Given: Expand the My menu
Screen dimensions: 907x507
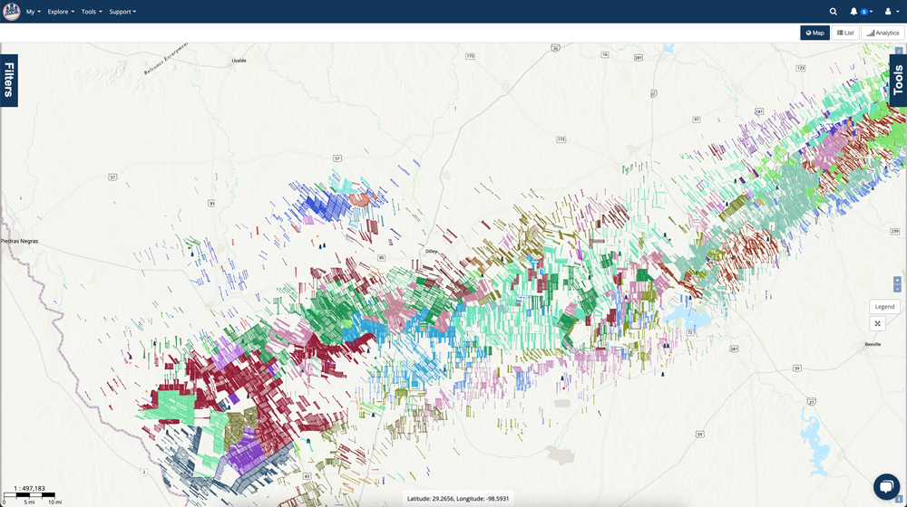Looking at the screenshot, I should 33,12.
